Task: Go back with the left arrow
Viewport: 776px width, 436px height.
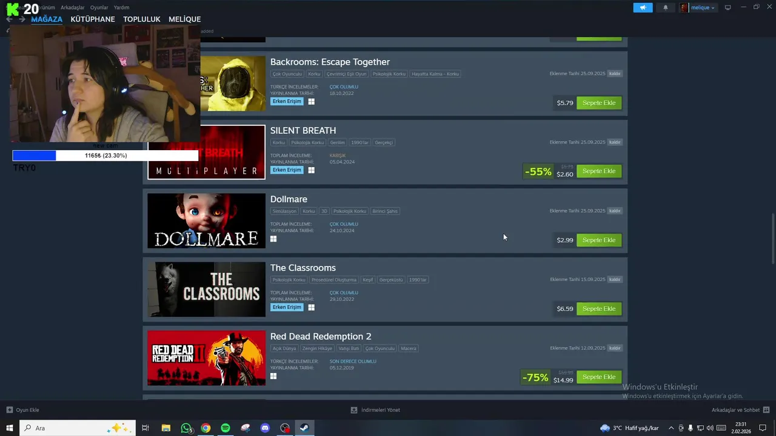Action: click(x=9, y=19)
